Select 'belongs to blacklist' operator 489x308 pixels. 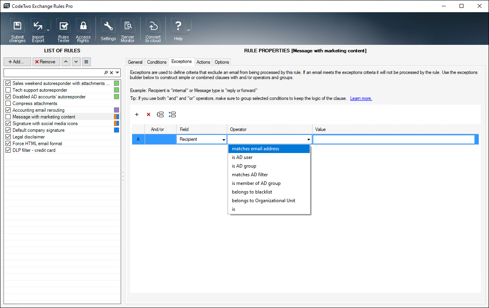269,192
